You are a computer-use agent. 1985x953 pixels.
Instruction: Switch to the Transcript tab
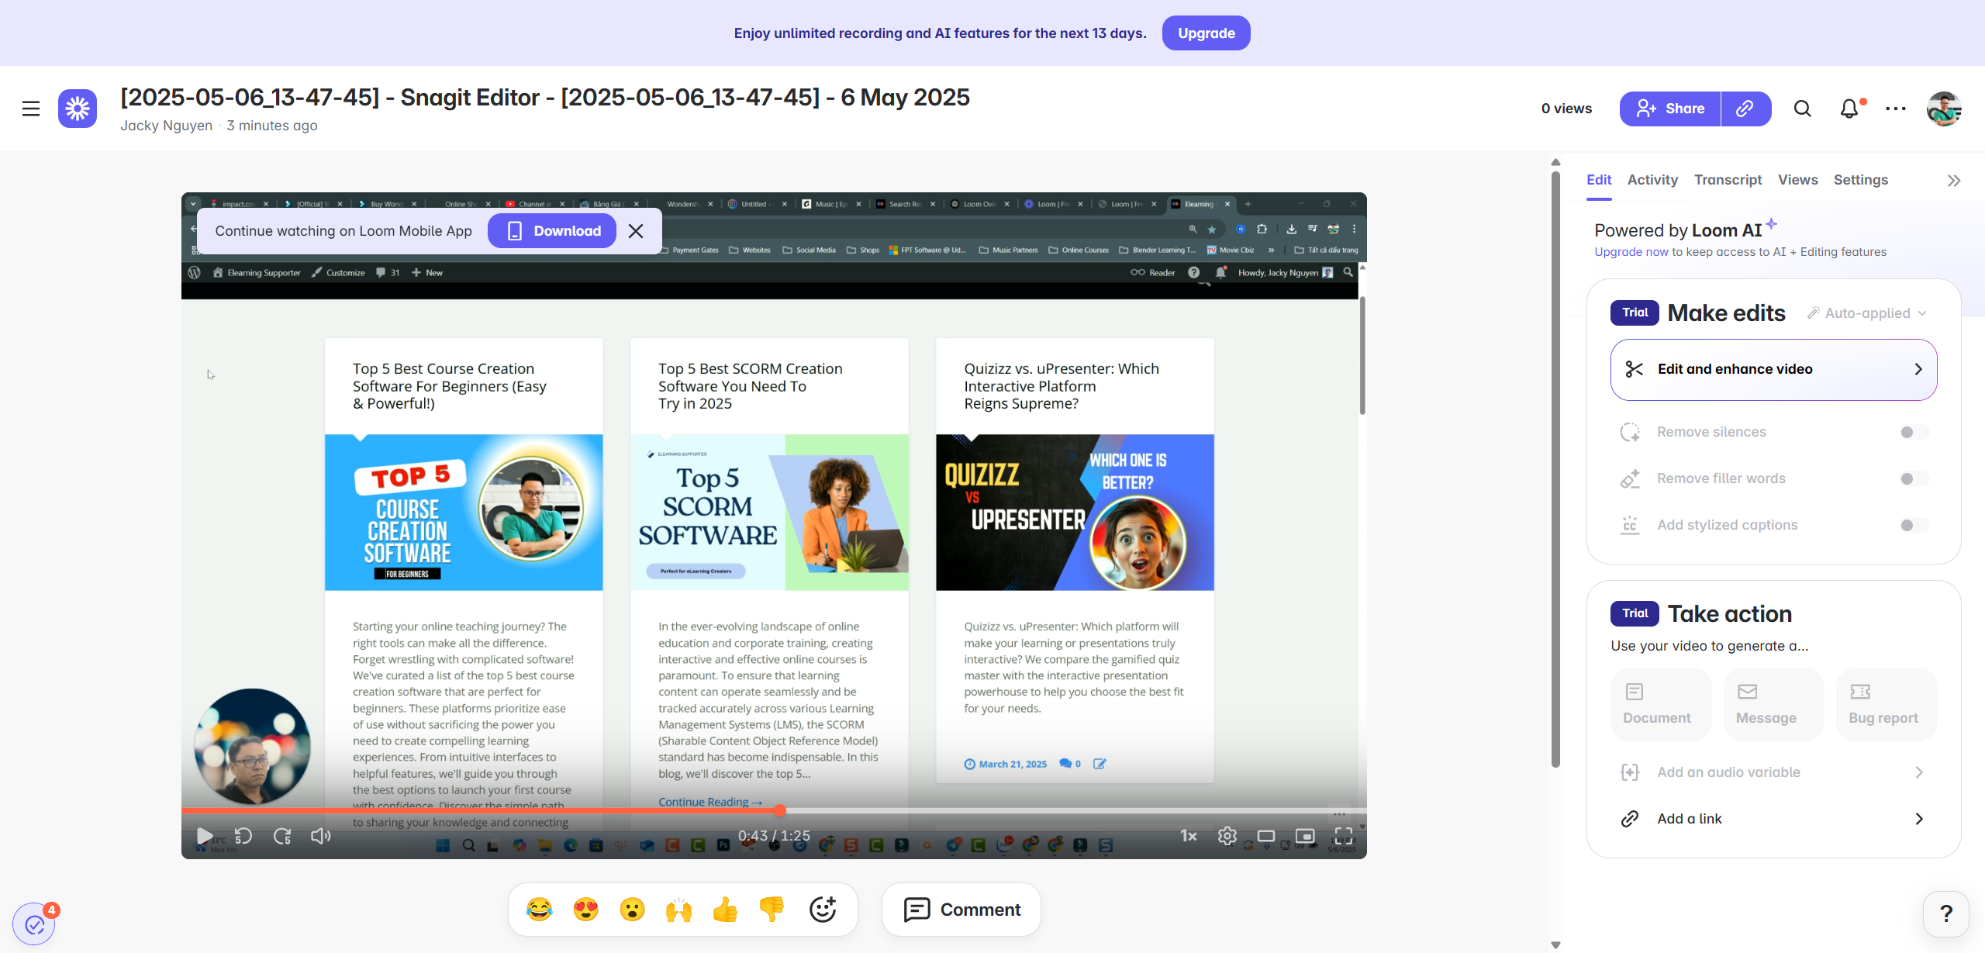tap(1728, 180)
